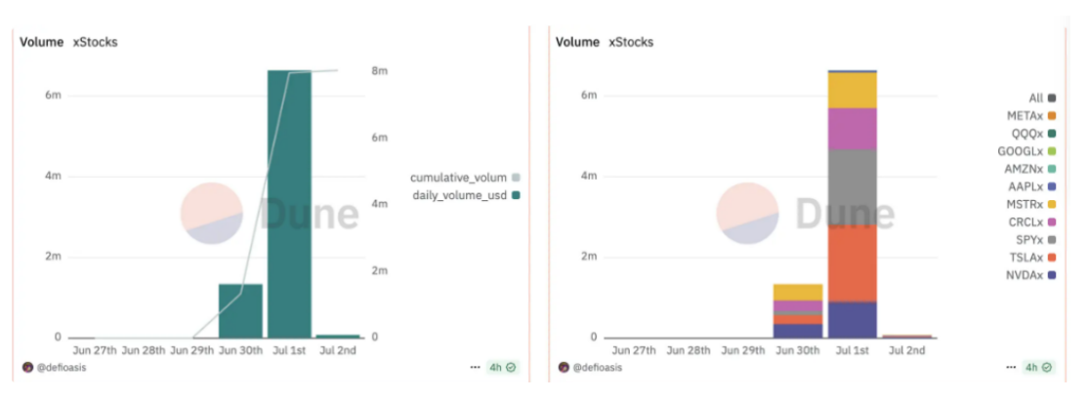Click the Volume xStocks title of right chart
The width and height of the screenshot is (1088, 400).
click(604, 42)
